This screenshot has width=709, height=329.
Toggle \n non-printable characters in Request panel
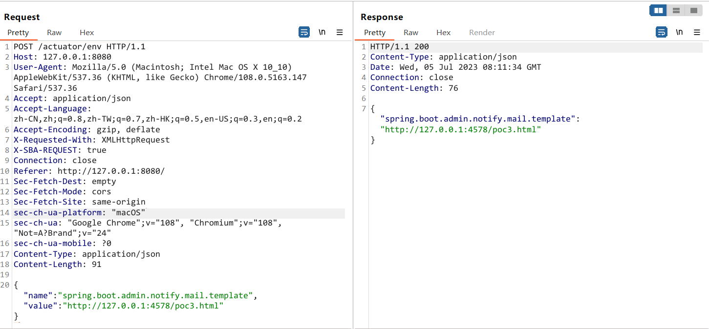click(322, 32)
